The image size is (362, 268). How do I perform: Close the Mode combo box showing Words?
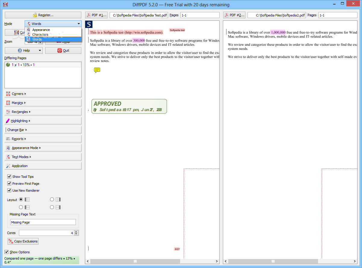(x=53, y=23)
